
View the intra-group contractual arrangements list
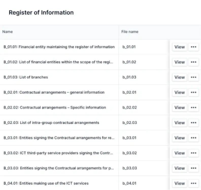click(179, 123)
